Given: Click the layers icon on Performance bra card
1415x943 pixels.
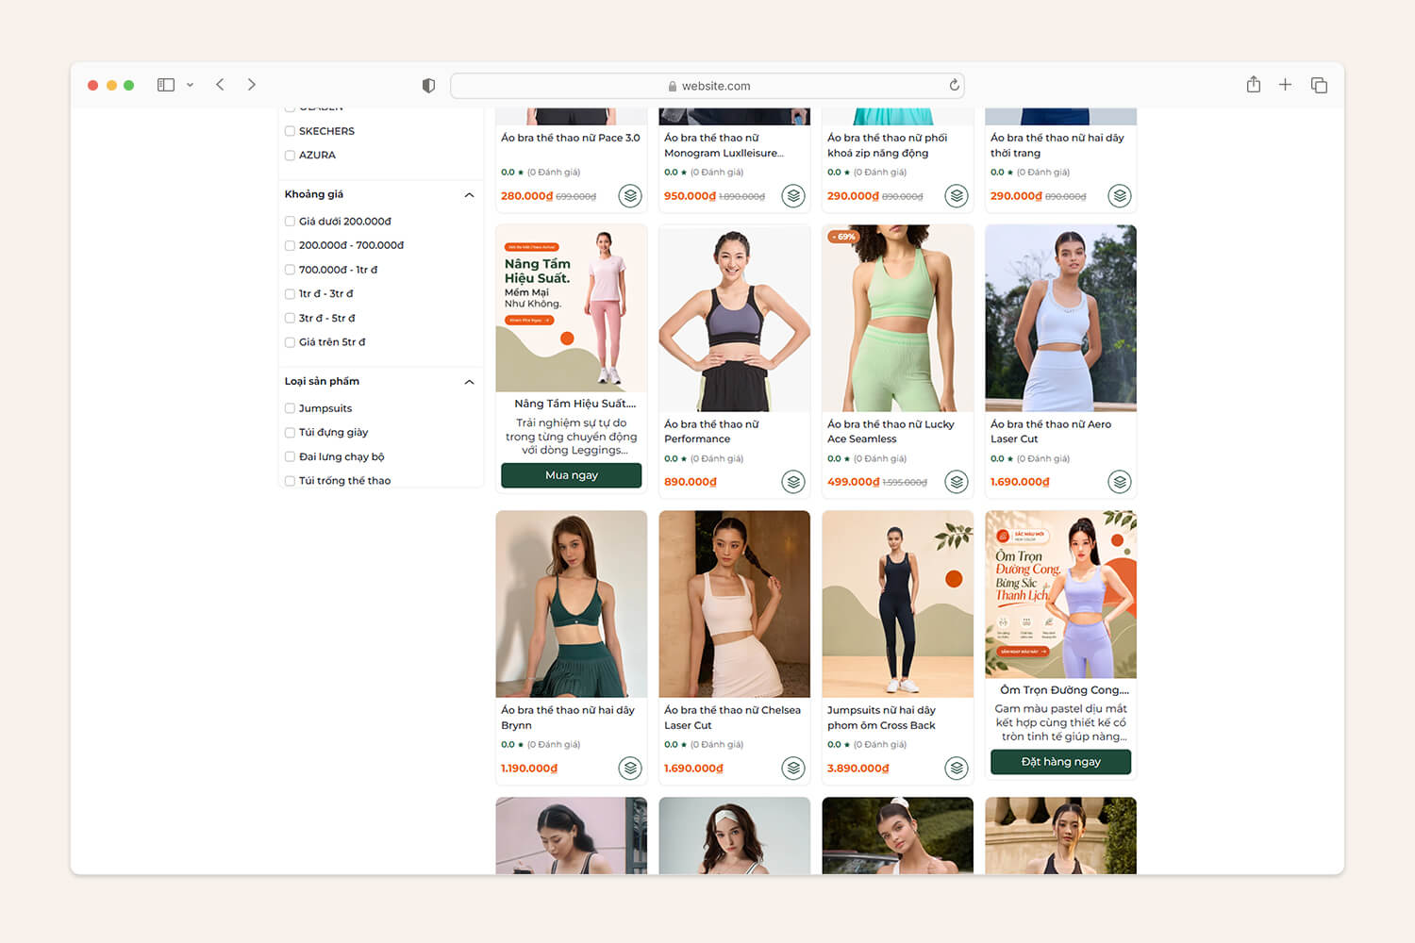Looking at the screenshot, I should tap(793, 482).
